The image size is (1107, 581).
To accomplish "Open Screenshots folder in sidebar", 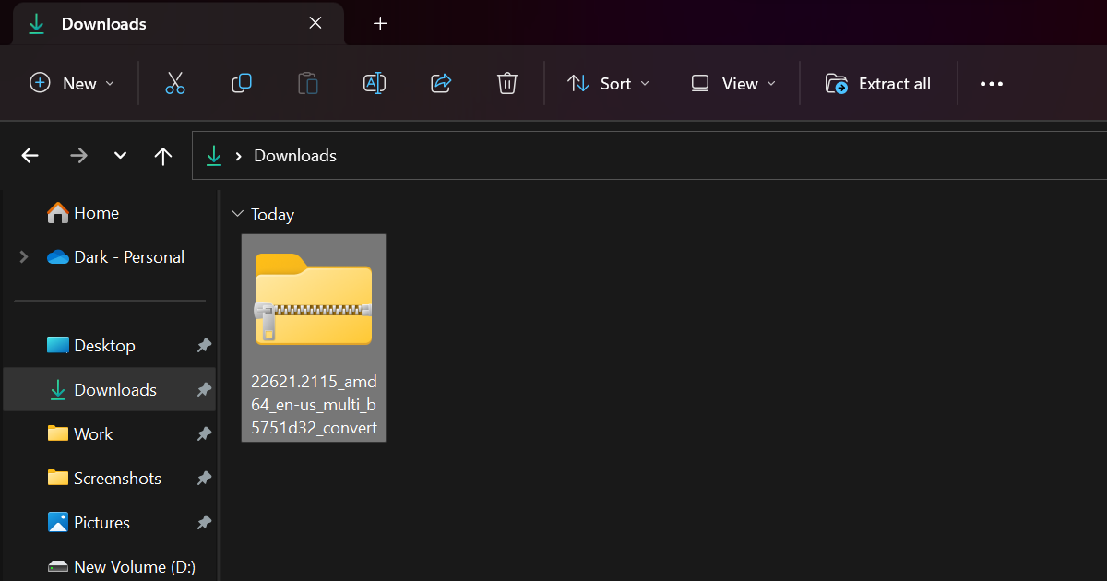I will point(117,479).
